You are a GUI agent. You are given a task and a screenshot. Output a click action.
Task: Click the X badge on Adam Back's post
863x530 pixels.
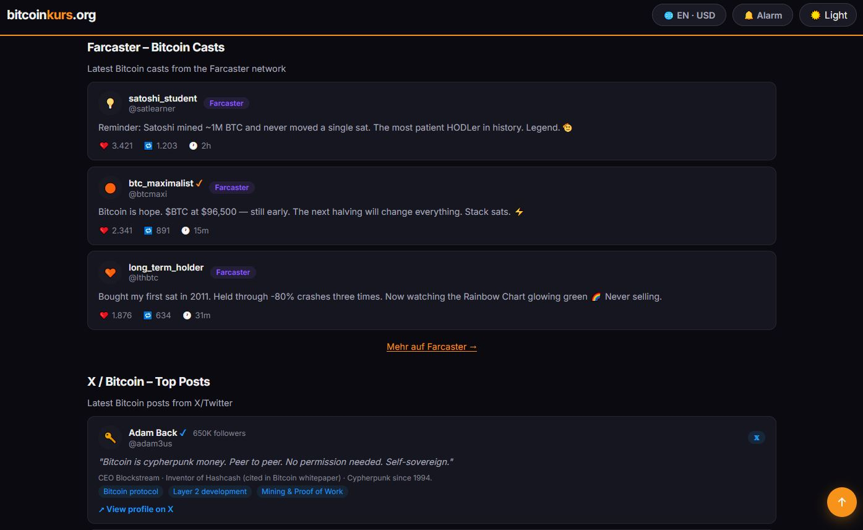[x=756, y=438]
